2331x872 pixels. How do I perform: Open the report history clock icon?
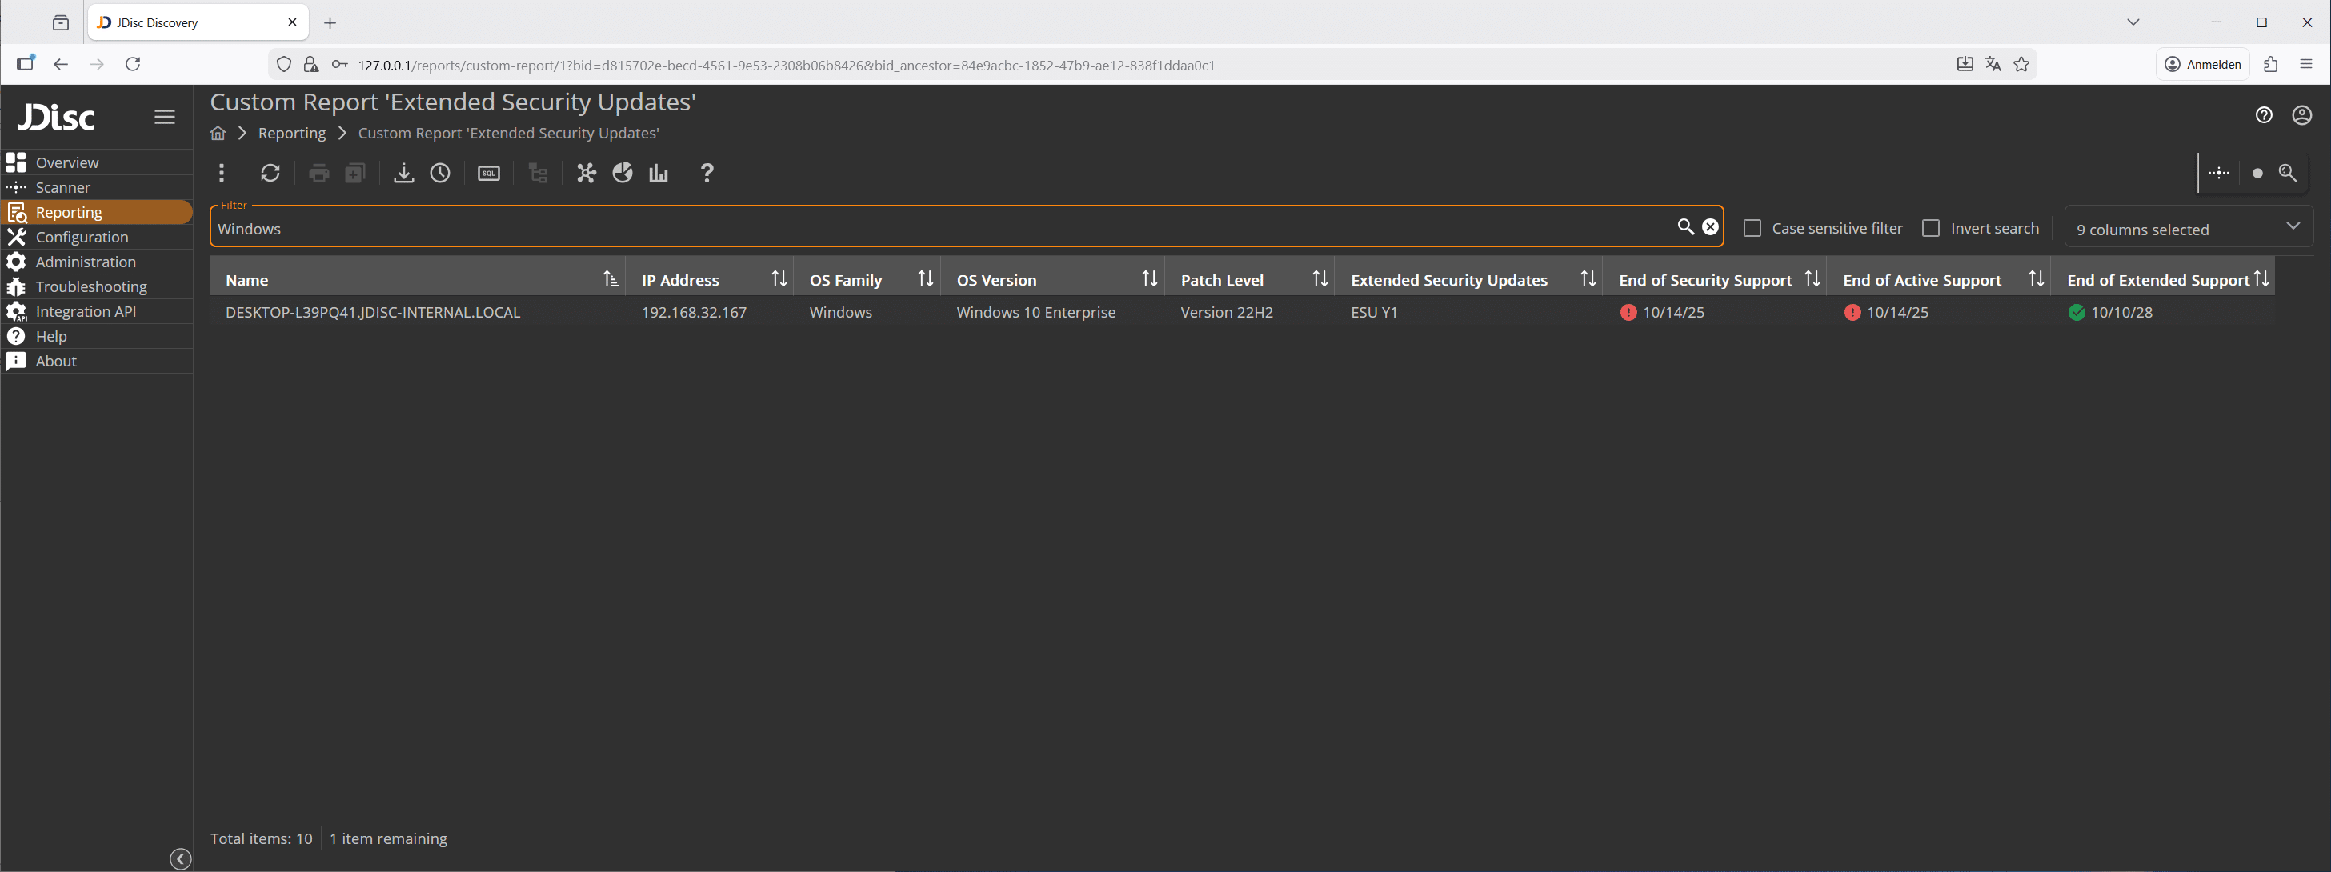[x=441, y=173]
